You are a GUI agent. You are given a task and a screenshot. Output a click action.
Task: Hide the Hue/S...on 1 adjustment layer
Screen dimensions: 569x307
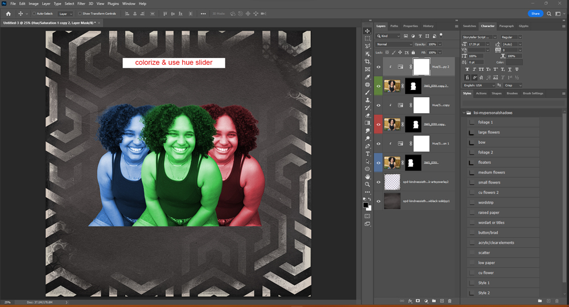(x=378, y=144)
